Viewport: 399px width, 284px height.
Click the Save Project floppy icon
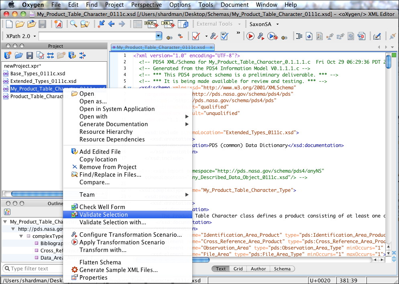tap(30, 55)
